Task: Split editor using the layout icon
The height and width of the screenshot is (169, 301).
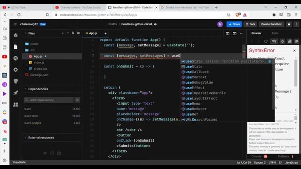Action: (x=228, y=33)
